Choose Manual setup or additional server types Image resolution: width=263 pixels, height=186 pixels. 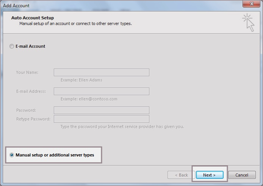(12, 155)
